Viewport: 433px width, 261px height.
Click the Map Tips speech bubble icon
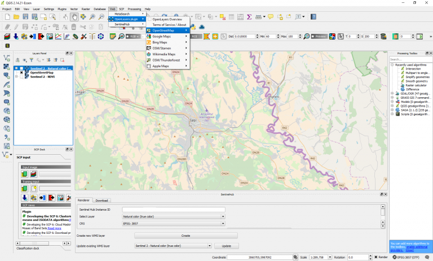pos(271,17)
